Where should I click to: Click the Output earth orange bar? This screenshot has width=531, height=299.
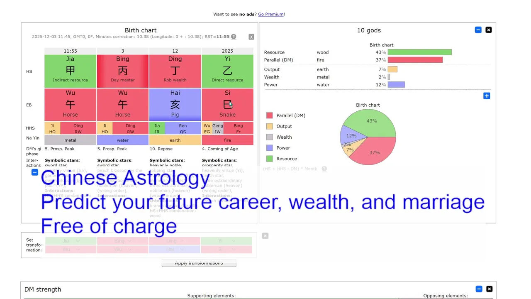coord(392,69)
